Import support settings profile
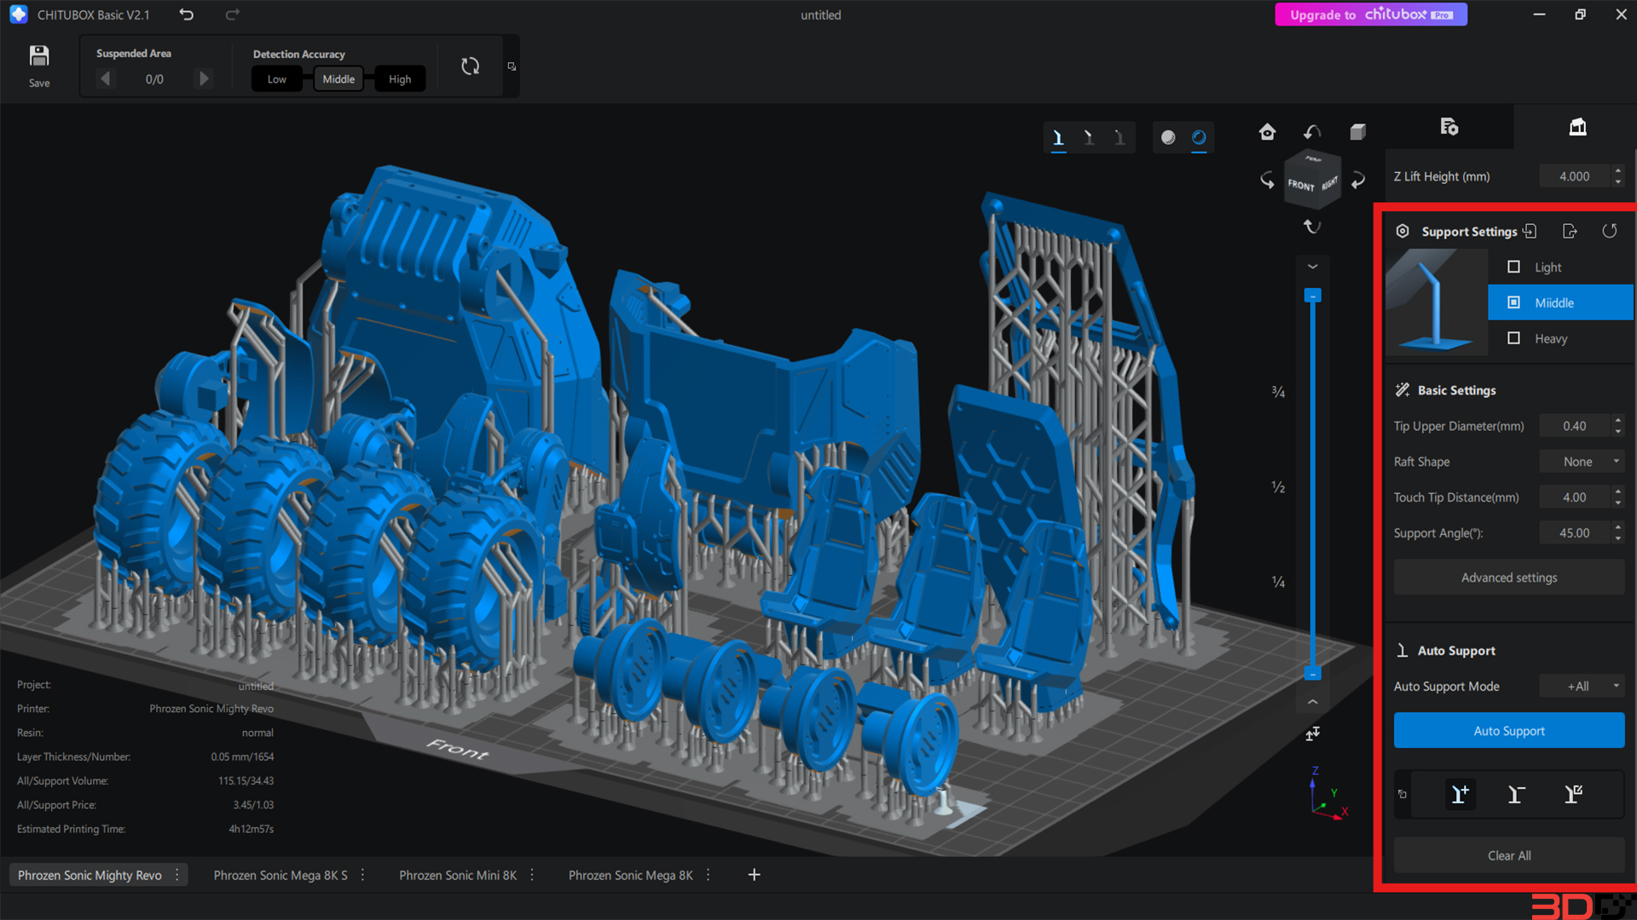Screen dimensions: 1637x920 1530,231
